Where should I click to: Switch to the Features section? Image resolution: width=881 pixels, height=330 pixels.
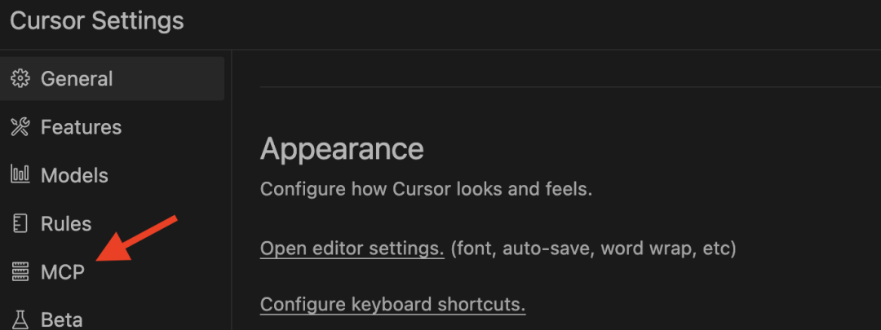click(81, 127)
